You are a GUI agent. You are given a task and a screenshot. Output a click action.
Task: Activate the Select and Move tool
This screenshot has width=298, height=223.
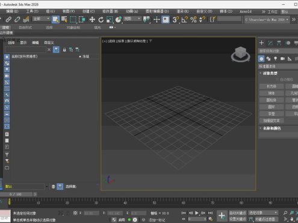[92, 19]
